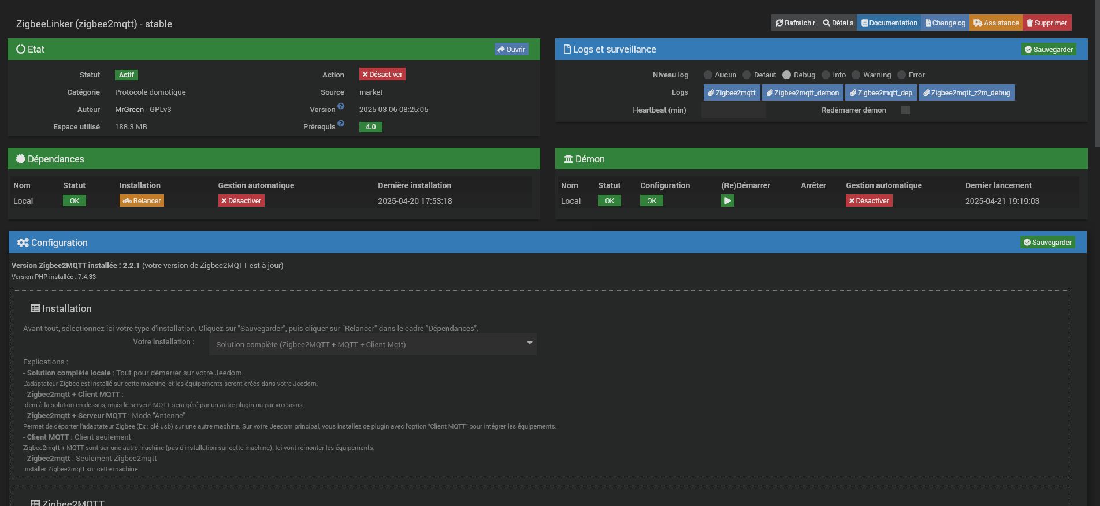This screenshot has width=1100, height=506.
Task: Click the 188.3 MB space value
Action: click(131, 127)
